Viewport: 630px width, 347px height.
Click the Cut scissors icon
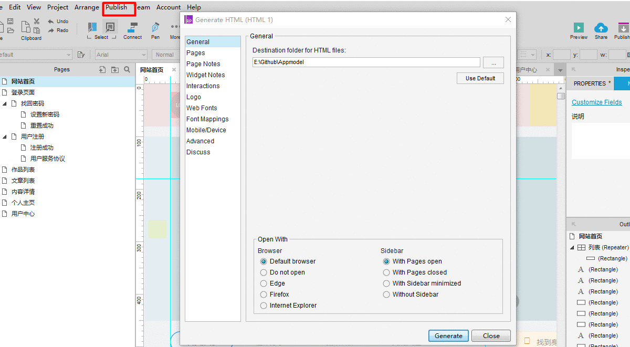pyautogui.click(x=37, y=22)
